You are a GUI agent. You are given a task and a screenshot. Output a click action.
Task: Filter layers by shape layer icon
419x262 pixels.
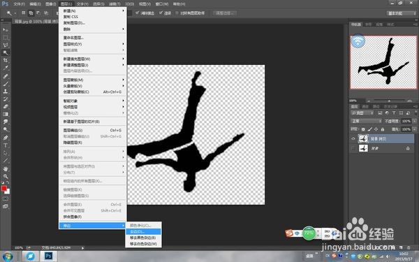[x=401, y=113]
